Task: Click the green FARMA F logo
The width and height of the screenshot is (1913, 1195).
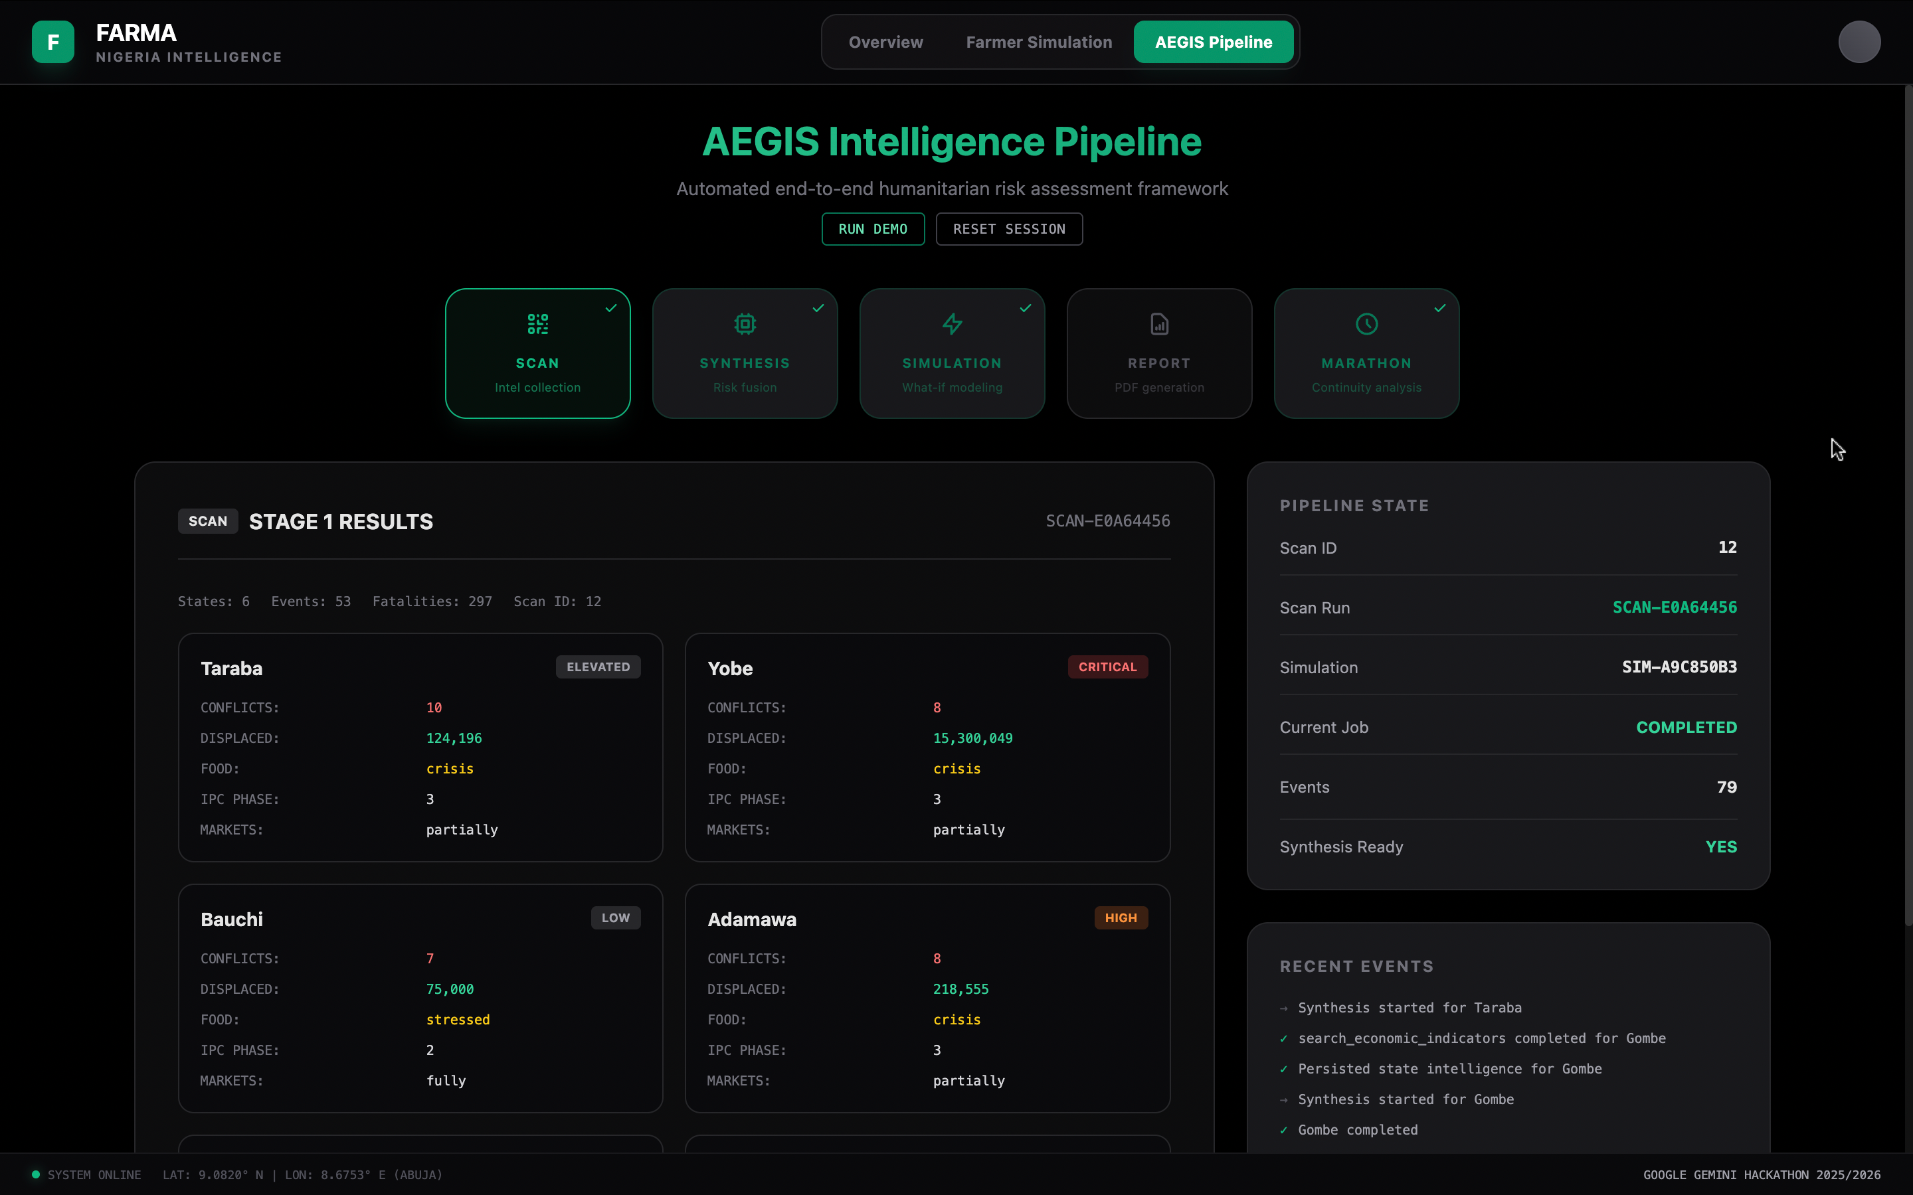Action: (x=53, y=42)
